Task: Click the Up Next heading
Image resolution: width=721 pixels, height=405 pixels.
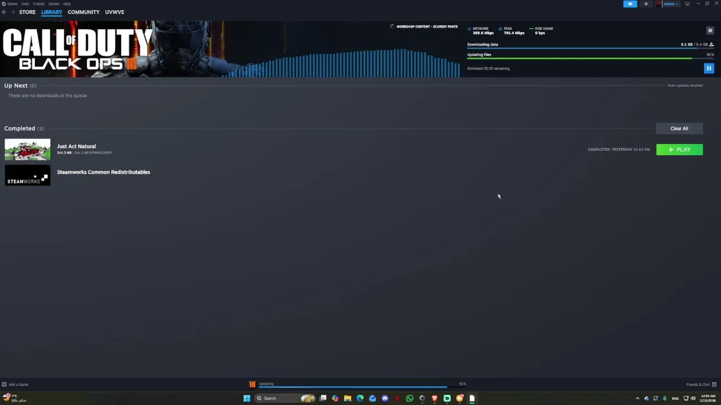Action: coord(16,85)
